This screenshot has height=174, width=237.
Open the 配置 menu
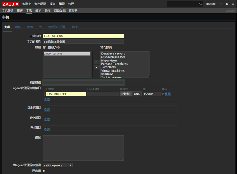pyautogui.click(x=62, y=4)
